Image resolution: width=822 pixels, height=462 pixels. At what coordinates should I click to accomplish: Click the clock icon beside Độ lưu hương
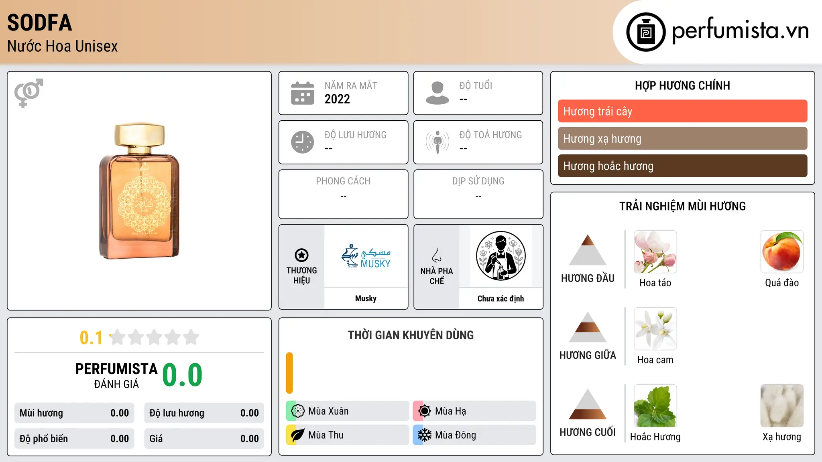[x=303, y=142]
